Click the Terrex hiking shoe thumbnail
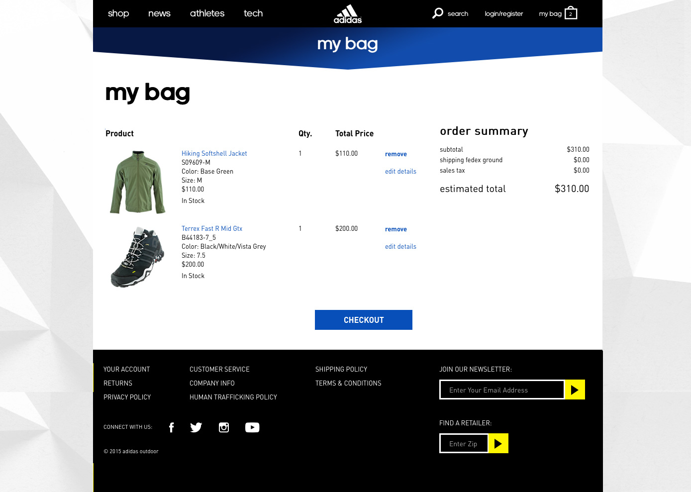This screenshot has height=492, width=691. click(137, 257)
